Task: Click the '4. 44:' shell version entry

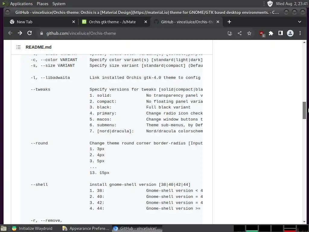Action: [x=97, y=208]
